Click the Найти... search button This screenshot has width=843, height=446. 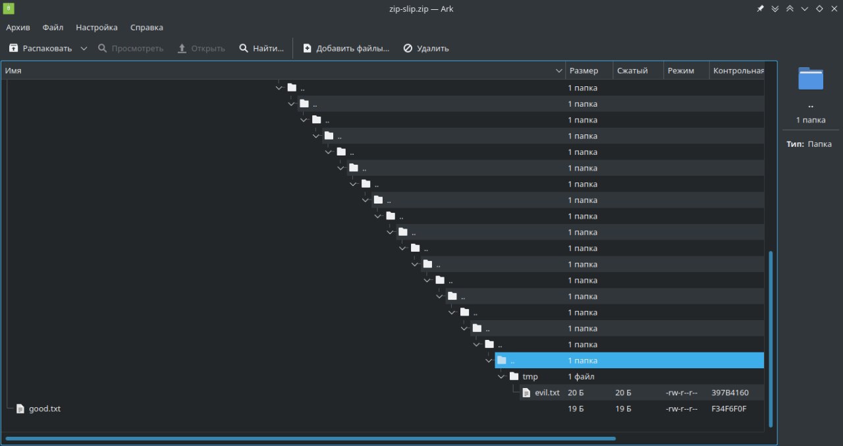(x=261, y=48)
